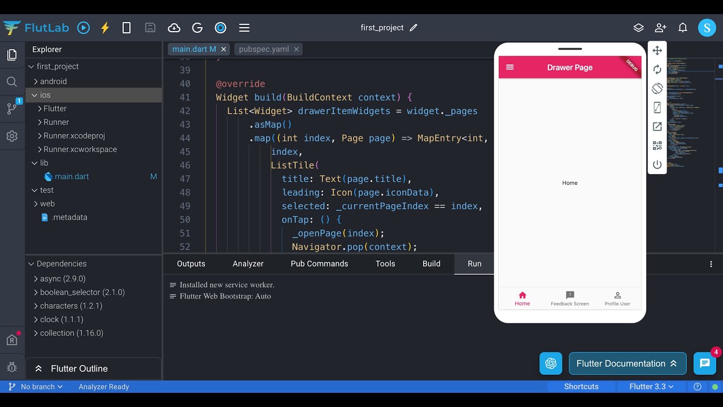This screenshot has height=407, width=723.
Task: Click the circular target toolbar icon
Action: (x=220, y=28)
